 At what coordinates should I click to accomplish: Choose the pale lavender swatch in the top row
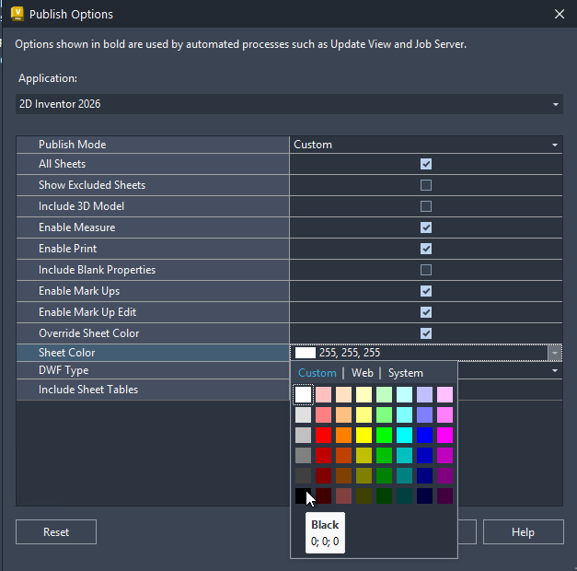(424, 394)
